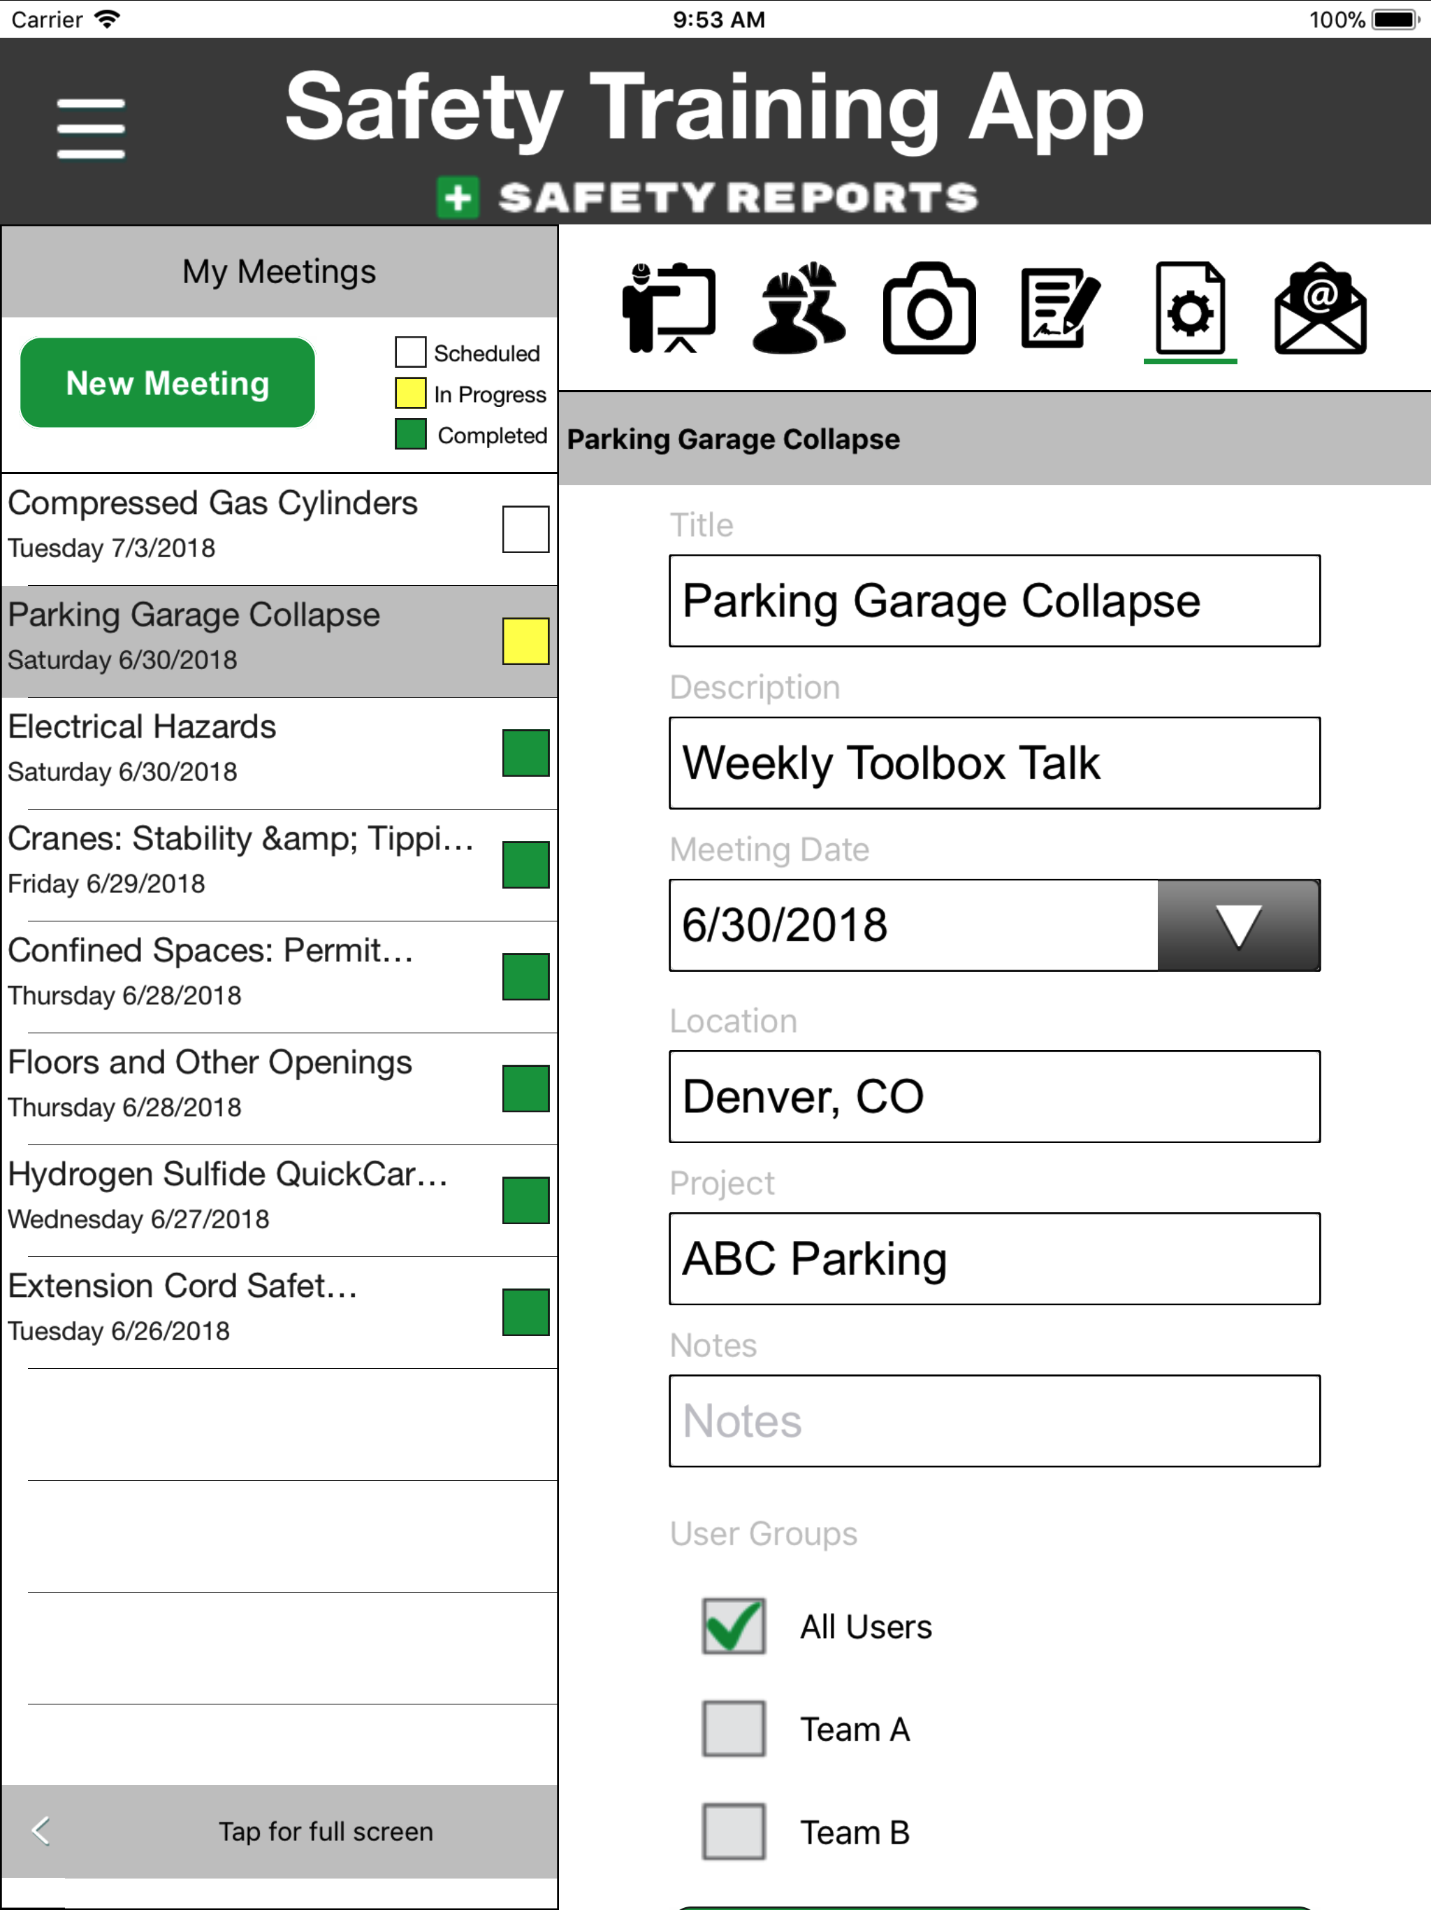Click the Location field Denver, CO

coord(994,1097)
